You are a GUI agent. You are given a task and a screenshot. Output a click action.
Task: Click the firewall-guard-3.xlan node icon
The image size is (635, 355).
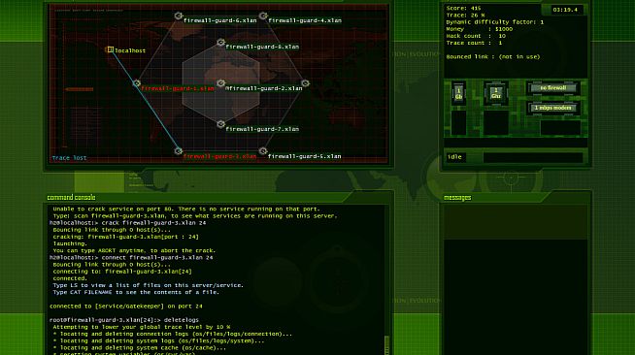point(179,151)
